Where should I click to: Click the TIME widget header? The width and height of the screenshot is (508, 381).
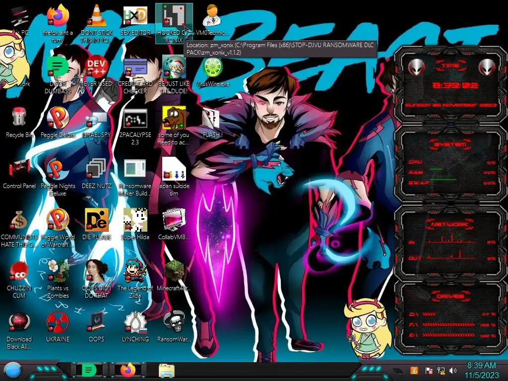pyautogui.click(x=450, y=66)
